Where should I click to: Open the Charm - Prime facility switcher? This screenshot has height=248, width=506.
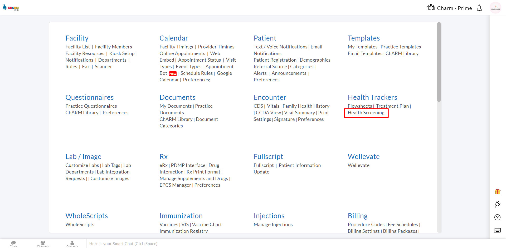click(x=454, y=8)
